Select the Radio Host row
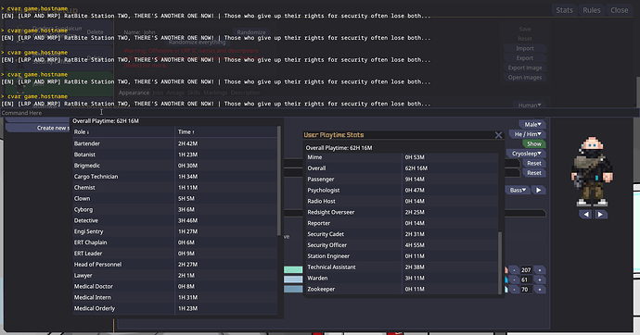This screenshot has width=640, height=335. (x=402, y=201)
